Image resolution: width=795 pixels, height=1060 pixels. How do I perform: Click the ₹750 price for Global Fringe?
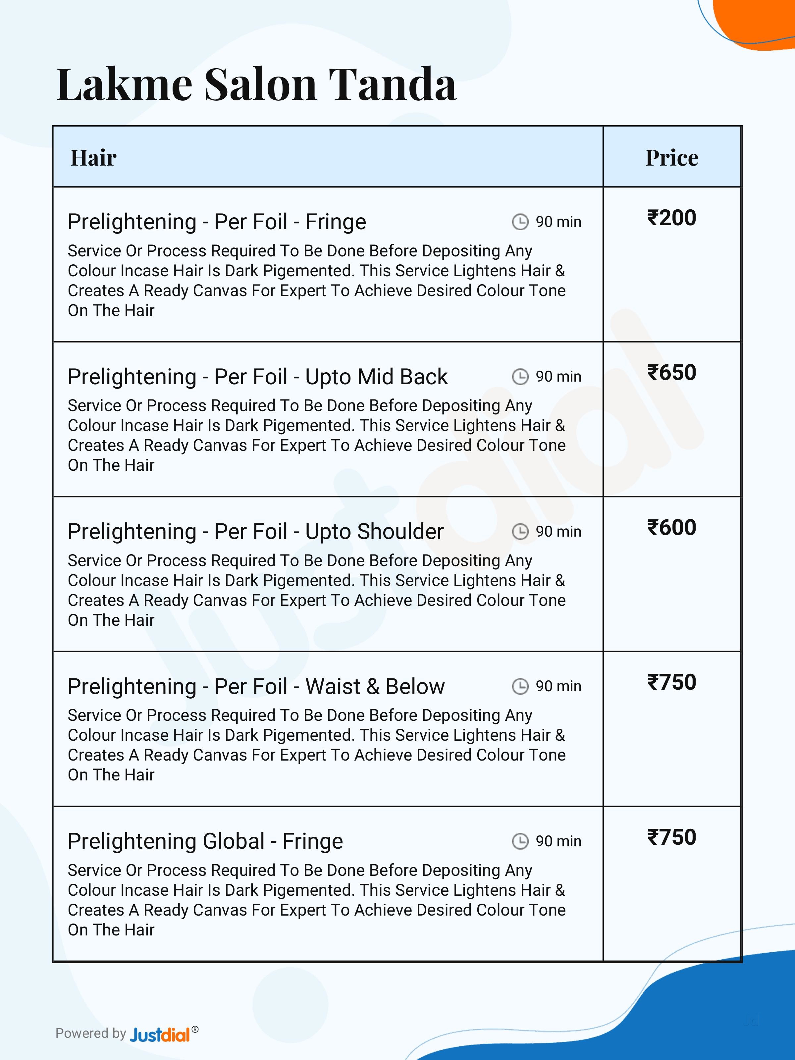coord(671,837)
